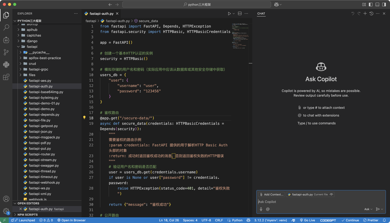
Task: Open the Manage gear icon
Action: [6, 211]
